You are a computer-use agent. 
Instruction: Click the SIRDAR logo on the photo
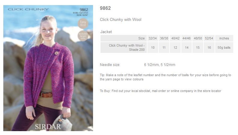tap(48, 127)
